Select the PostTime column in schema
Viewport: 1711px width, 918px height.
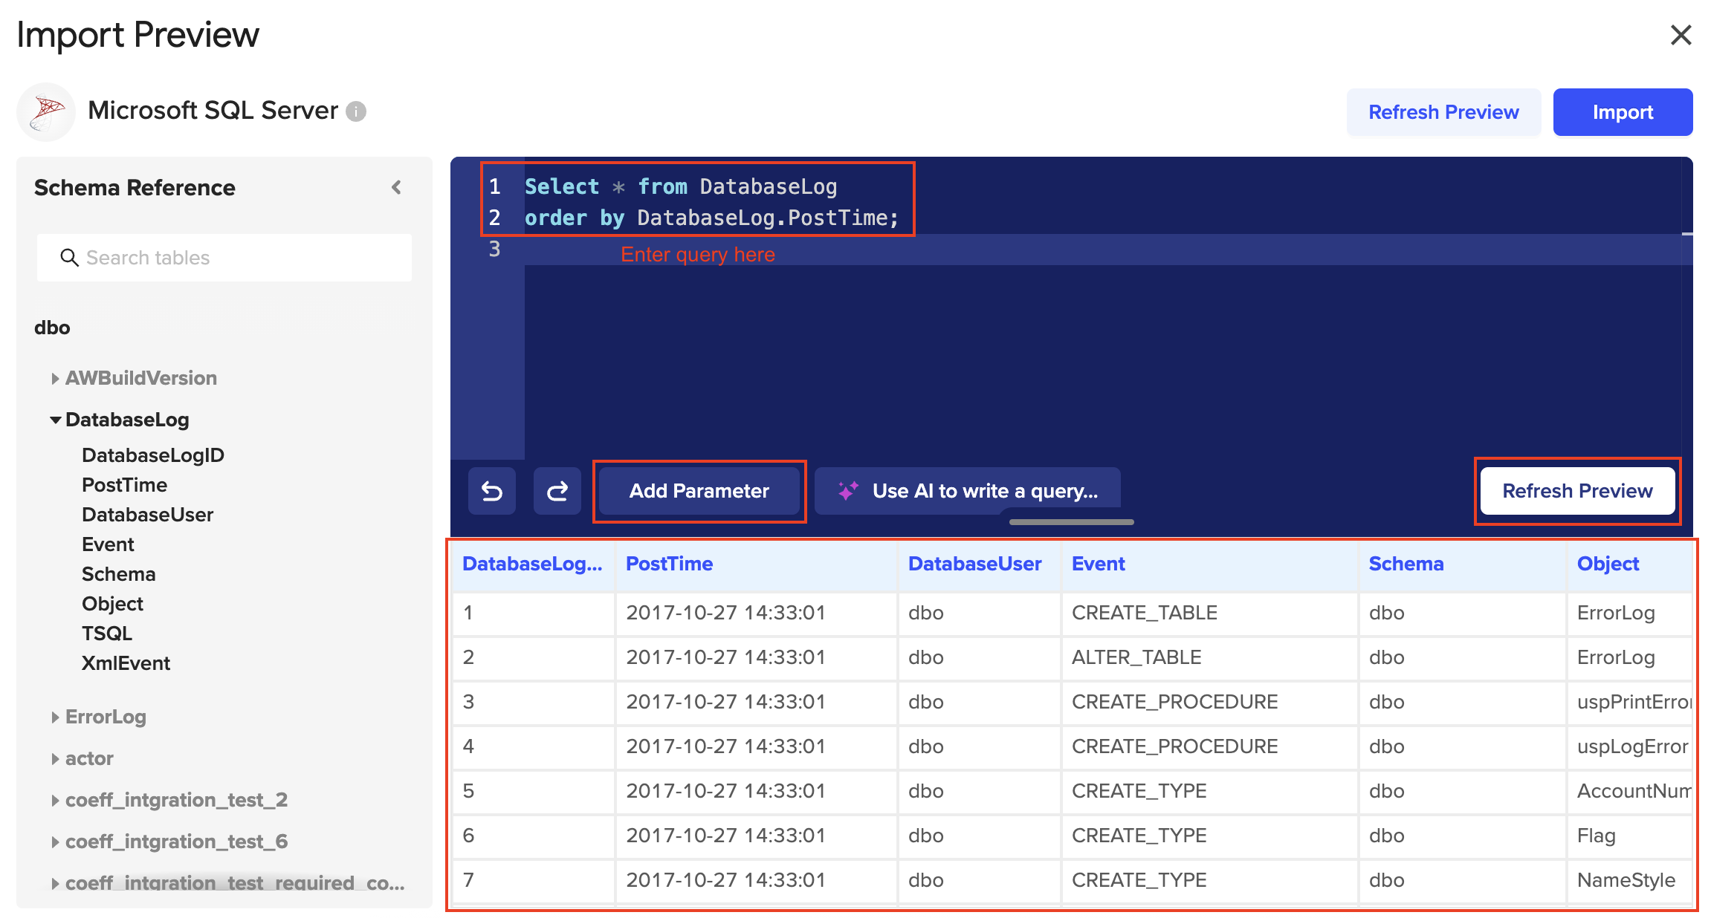click(x=124, y=485)
